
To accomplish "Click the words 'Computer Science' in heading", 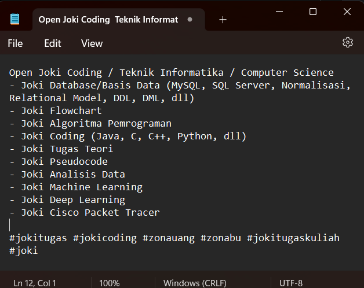I will pyautogui.click(x=287, y=73).
